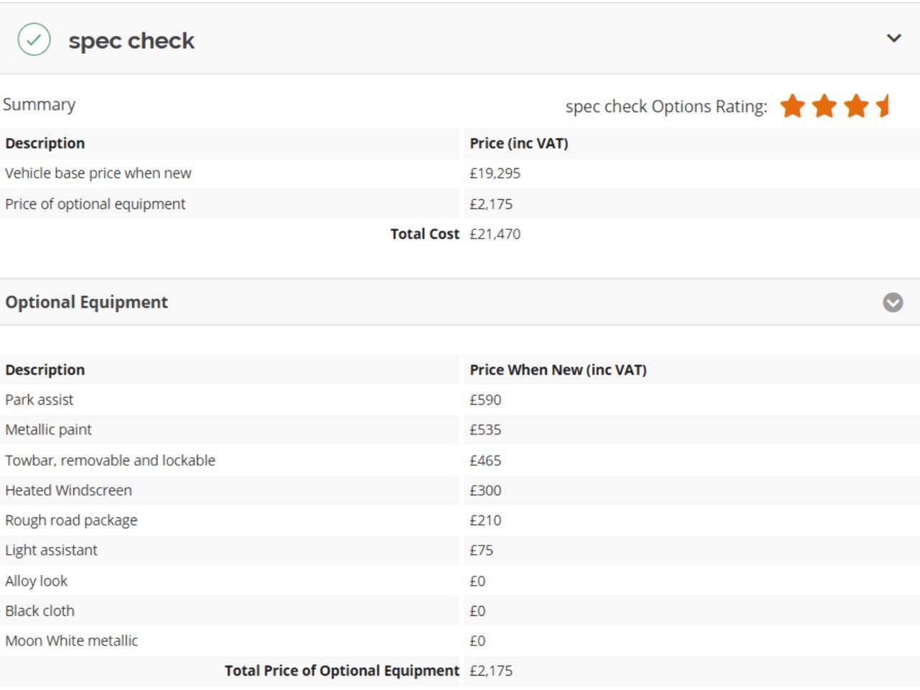The height and width of the screenshot is (690, 920).
Task: Click the Price When New column header
Action: (x=558, y=370)
